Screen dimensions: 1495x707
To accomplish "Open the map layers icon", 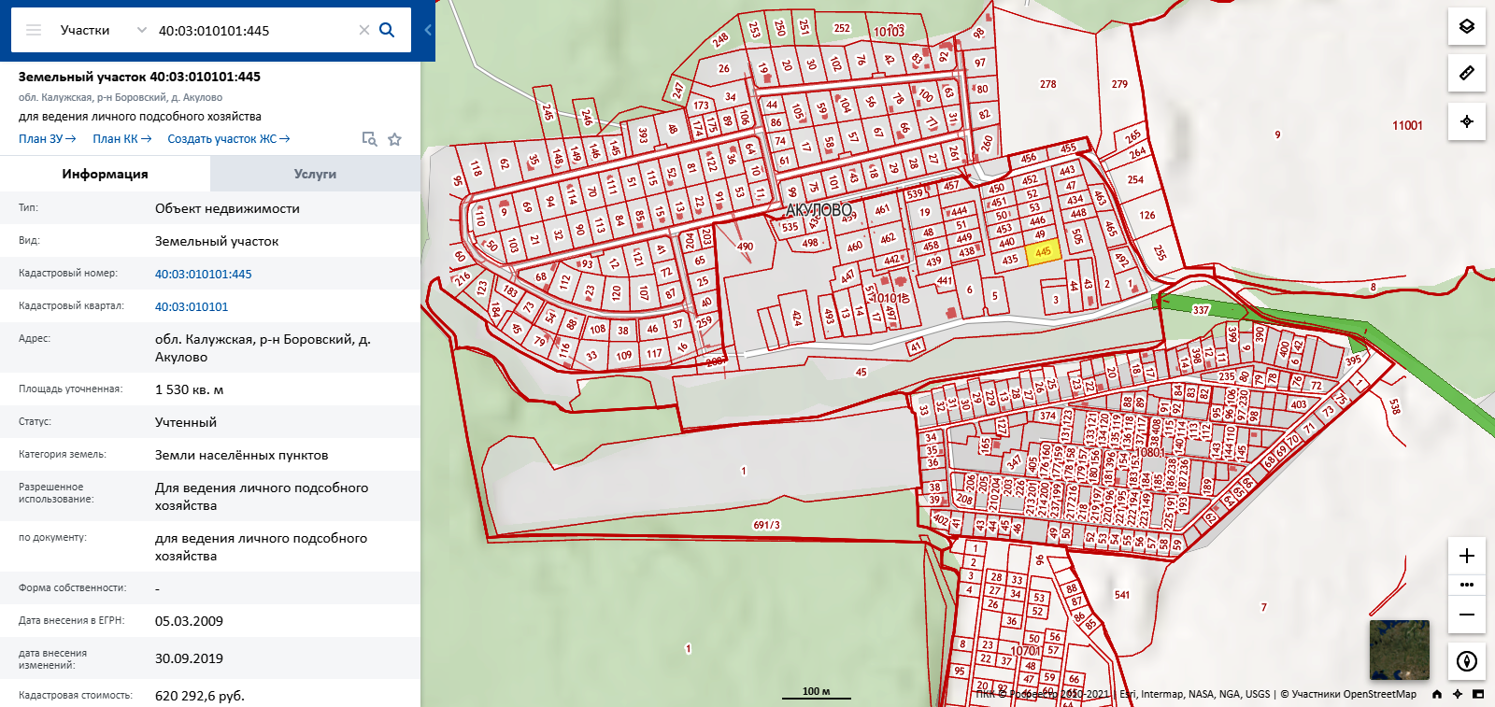I will (1467, 26).
